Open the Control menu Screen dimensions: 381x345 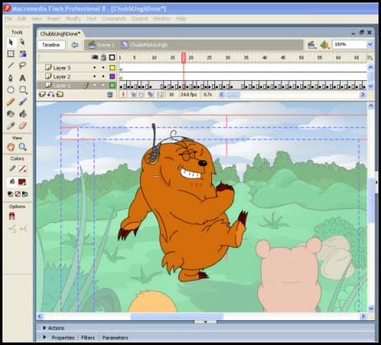tap(139, 19)
